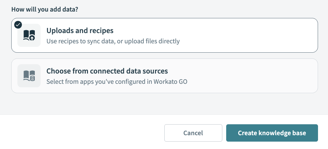328x149 pixels.
Task: Select the Uploads and recipes option
Action: pyautogui.click(x=164, y=35)
